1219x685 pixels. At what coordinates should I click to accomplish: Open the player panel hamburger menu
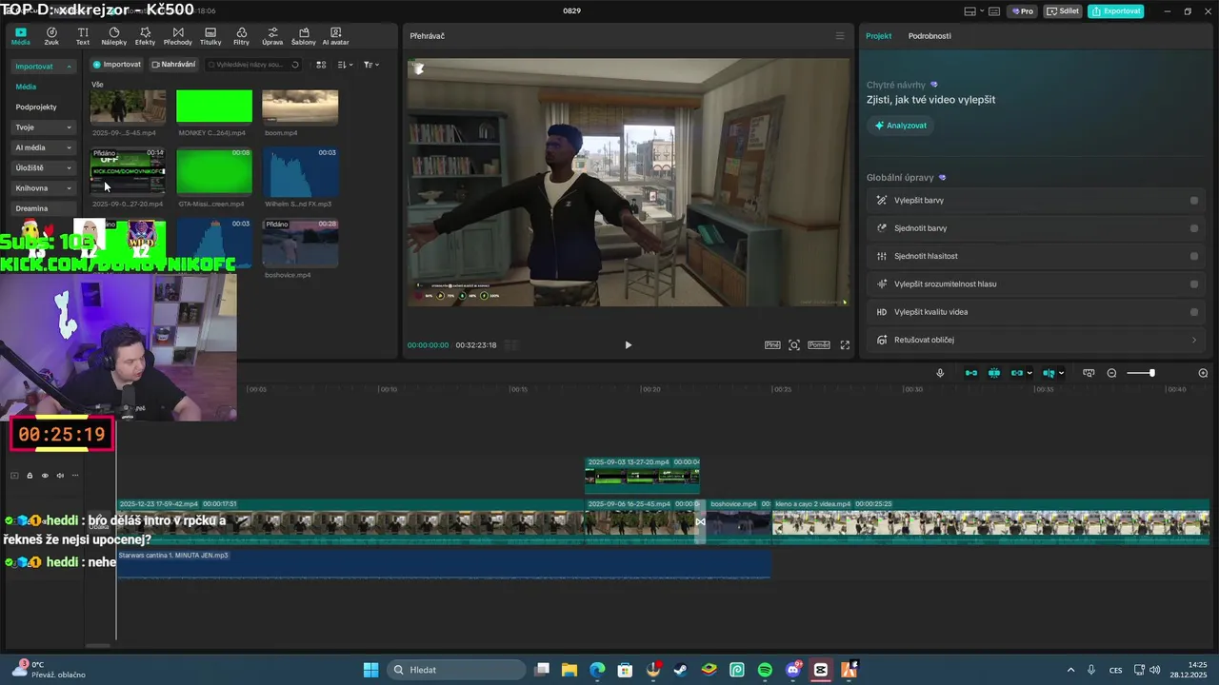(x=840, y=36)
